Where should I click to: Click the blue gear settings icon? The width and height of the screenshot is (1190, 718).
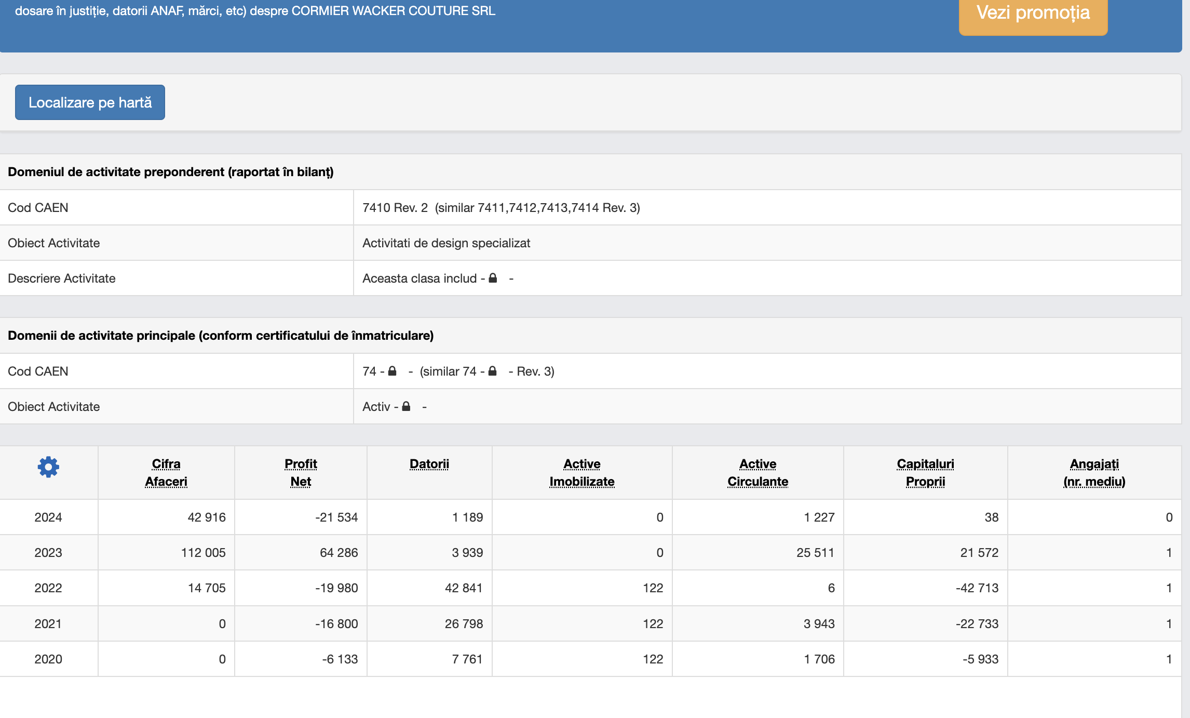[x=48, y=467]
